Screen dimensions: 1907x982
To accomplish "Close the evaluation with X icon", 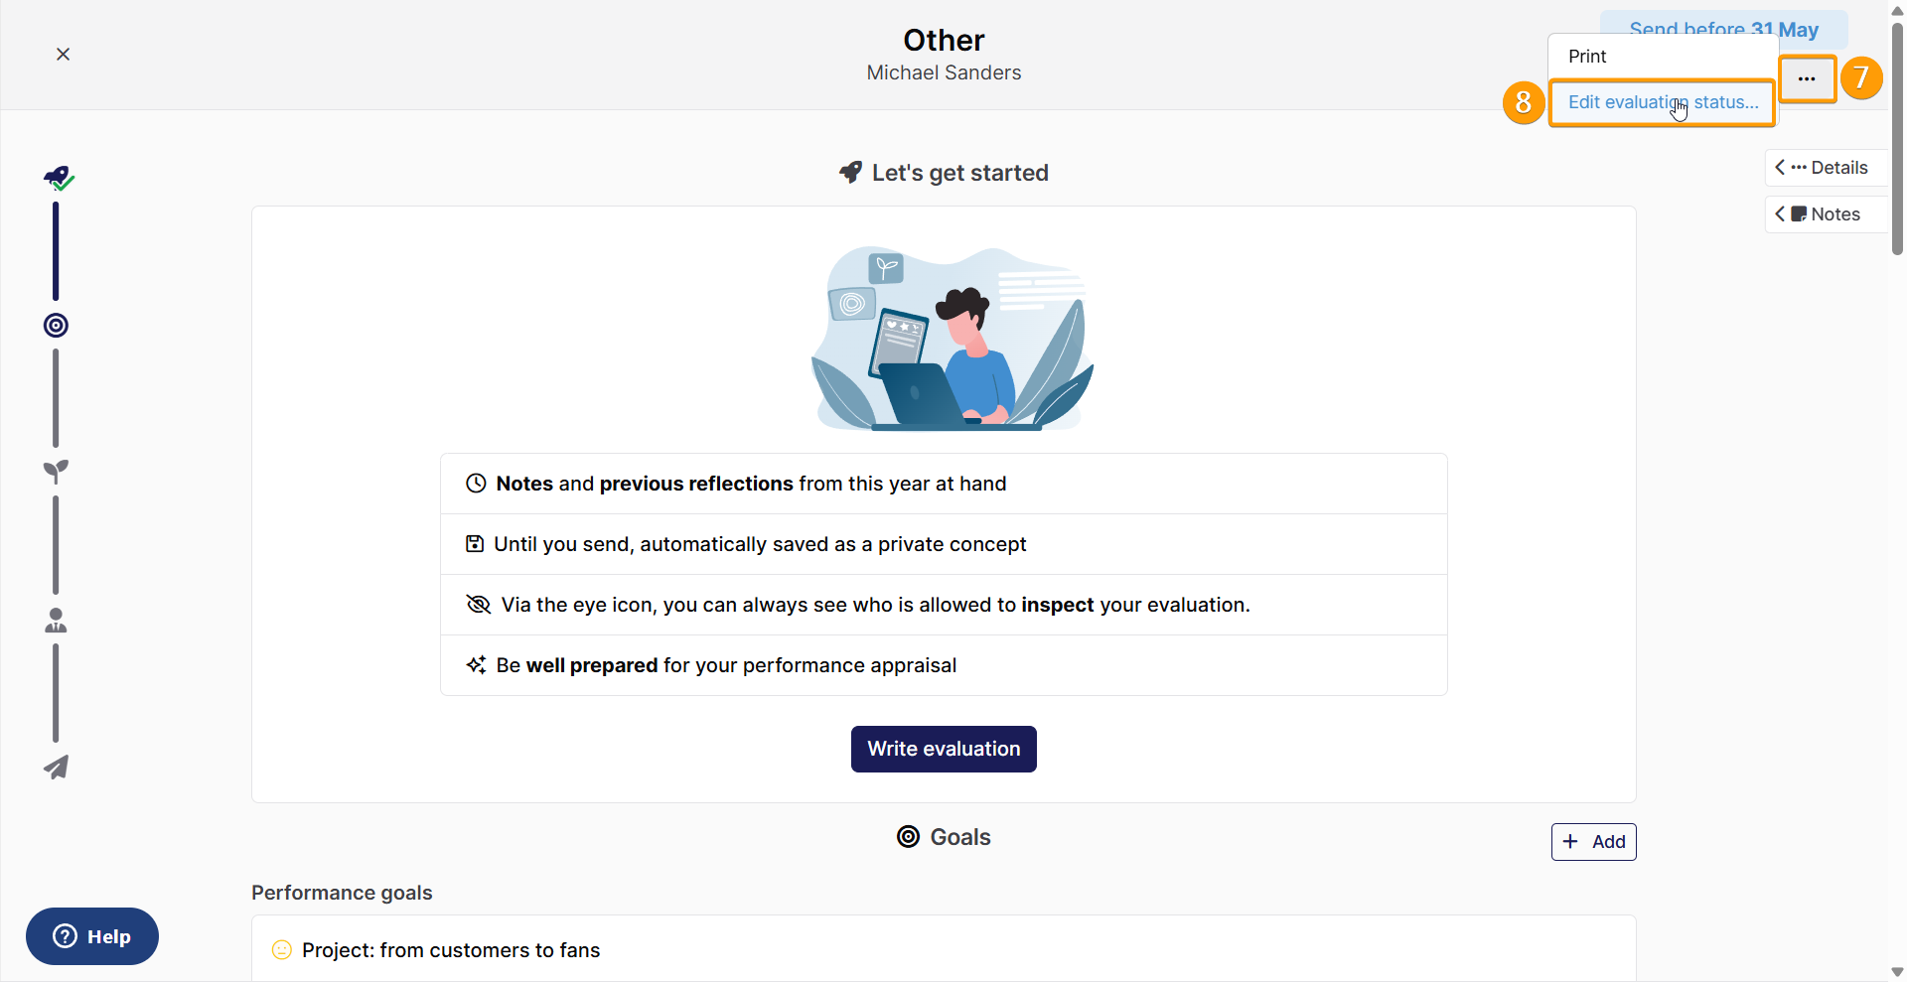I will tap(63, 55).
